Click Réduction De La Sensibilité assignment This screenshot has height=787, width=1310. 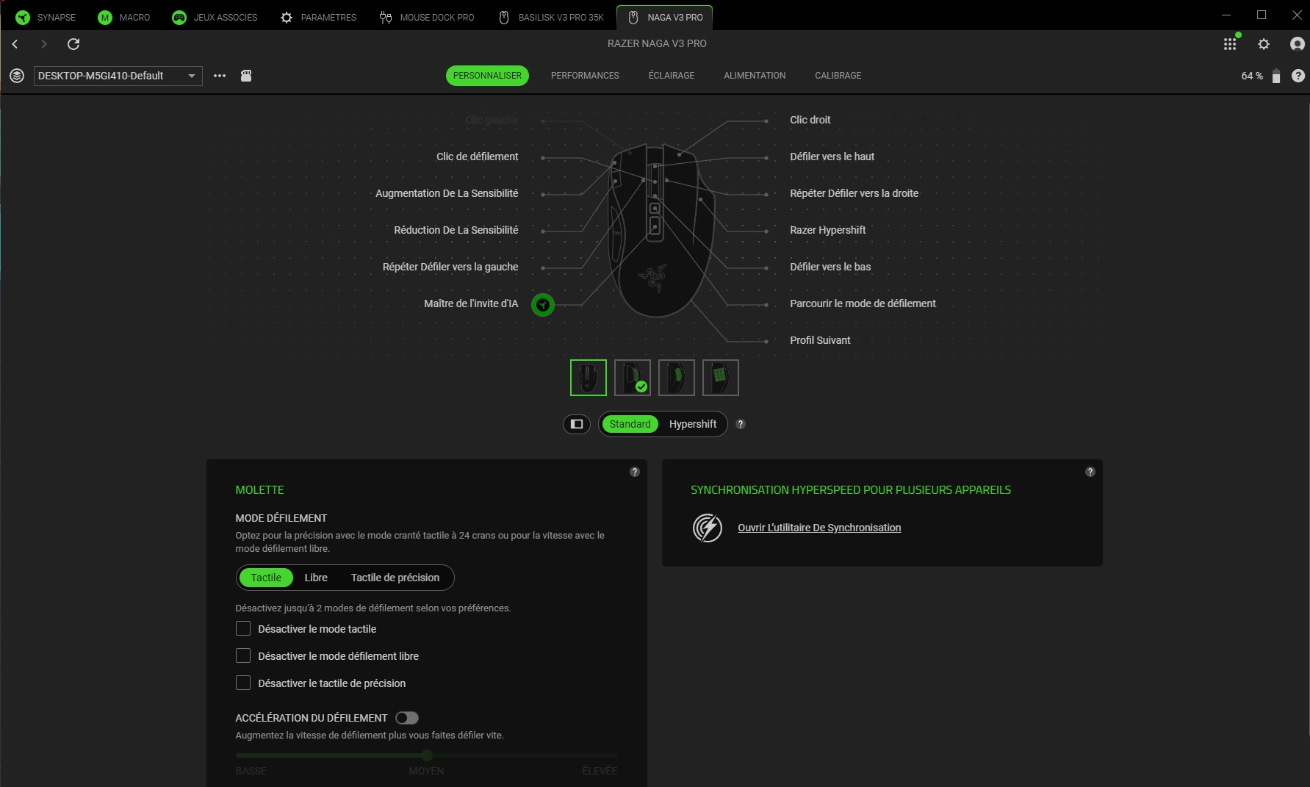pyautogui.click(x=456, y=230)
